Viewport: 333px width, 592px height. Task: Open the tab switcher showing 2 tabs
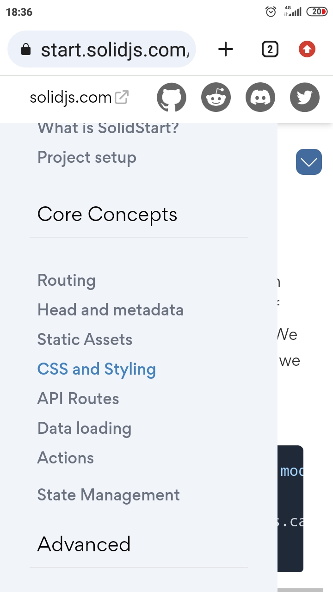click(x=270, y=49)
